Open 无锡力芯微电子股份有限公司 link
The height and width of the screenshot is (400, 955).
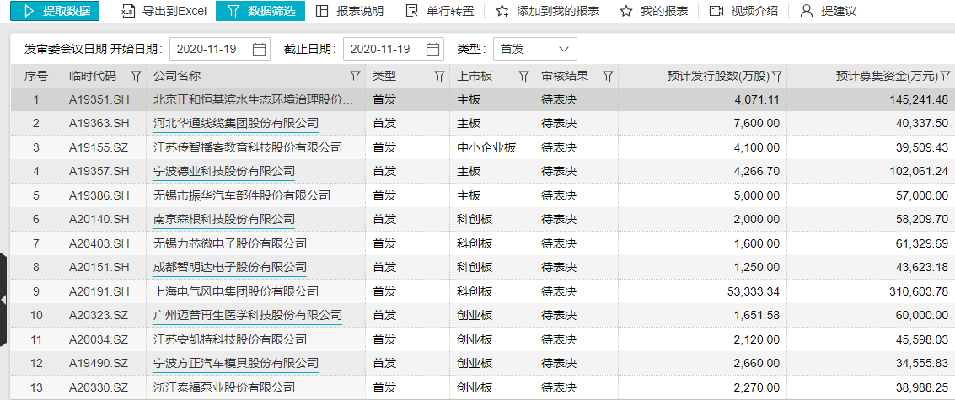(229, 243)
